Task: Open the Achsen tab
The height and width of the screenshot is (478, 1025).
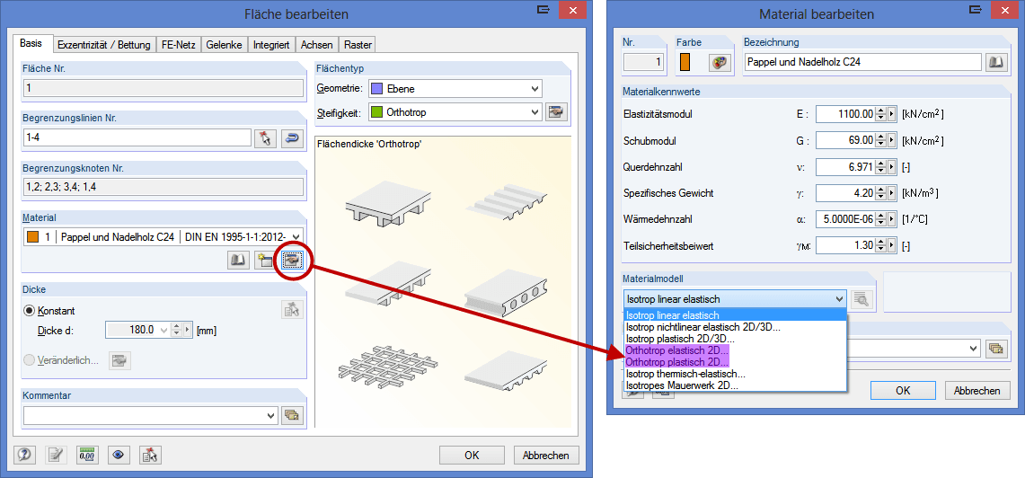Action: tap(317, 45)
